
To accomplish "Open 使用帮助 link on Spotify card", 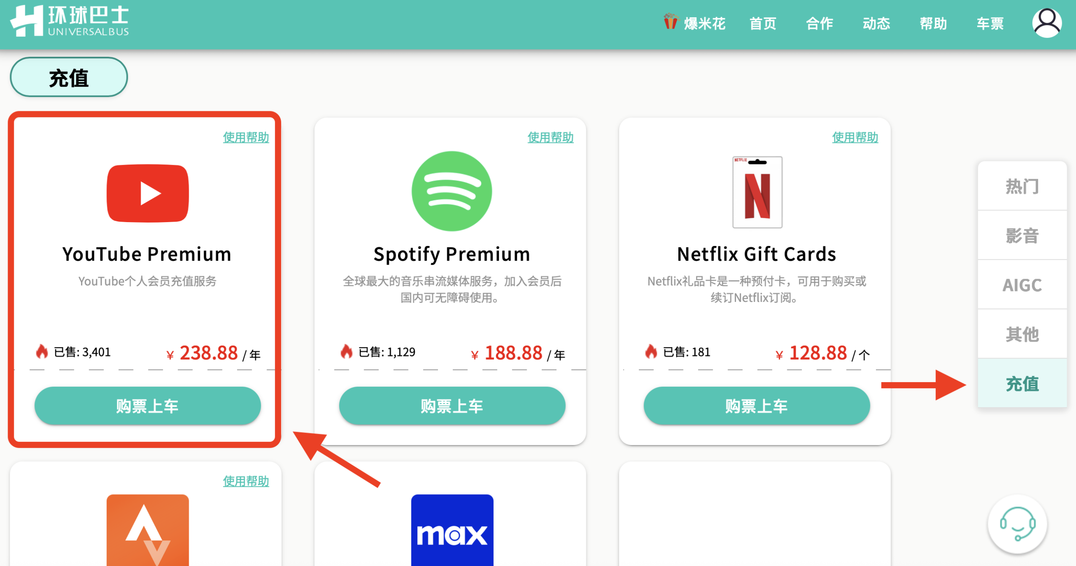I will click(550, 137).
